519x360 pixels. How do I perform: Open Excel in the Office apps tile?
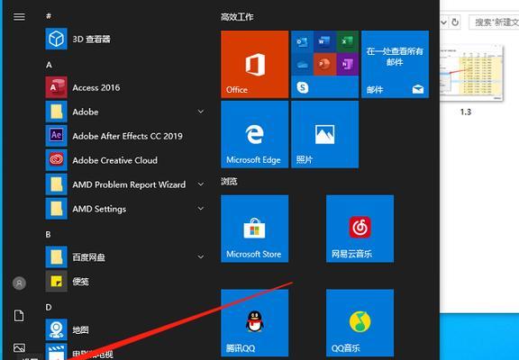(347, 41)
